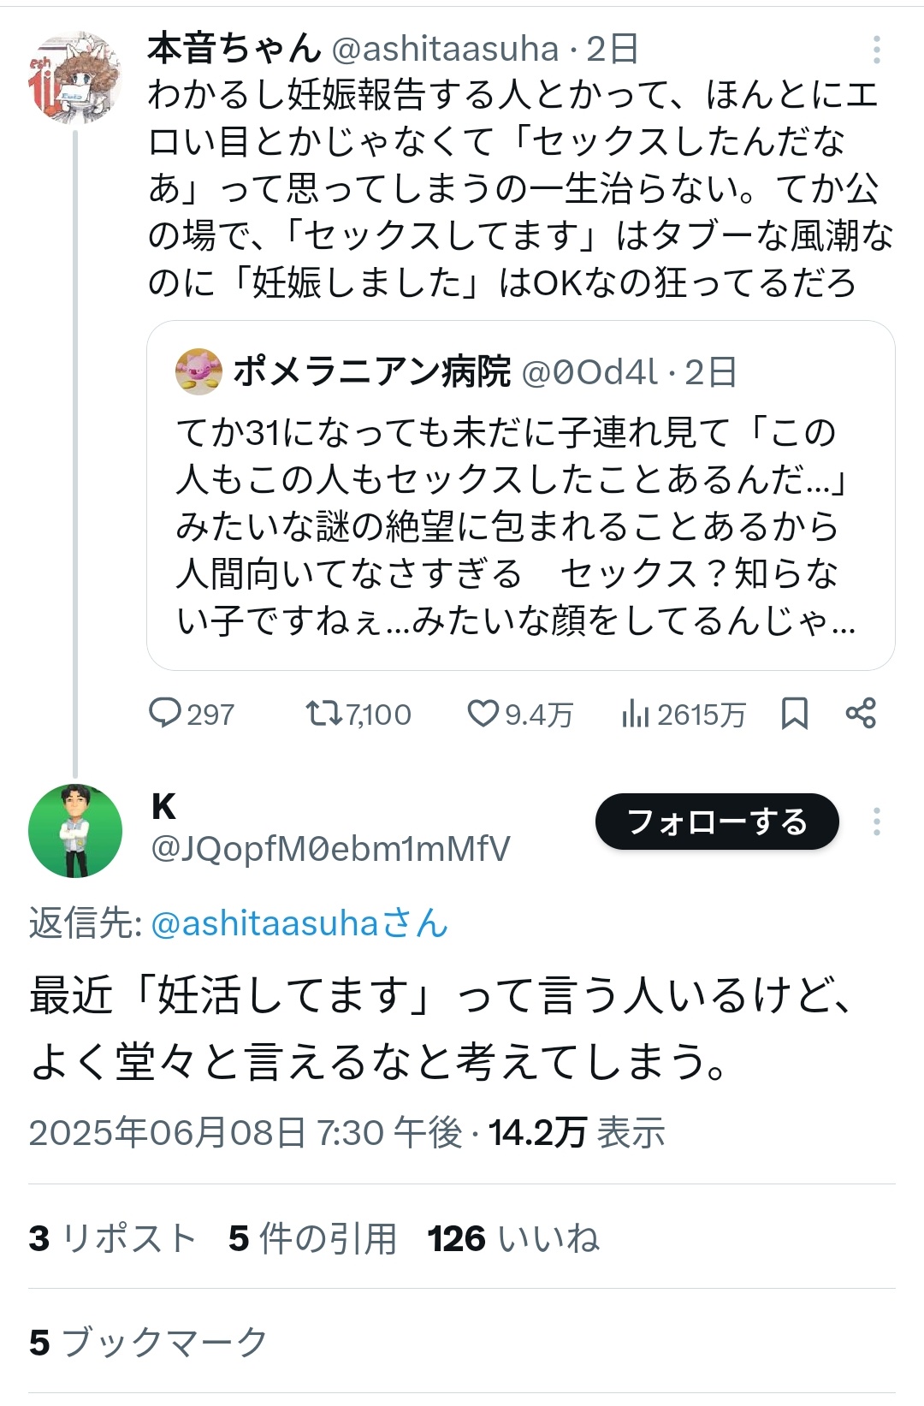Screen dimensions: 924x1406
Task: Open view analytics icon showing 2615万
Action: coord(635,713)
